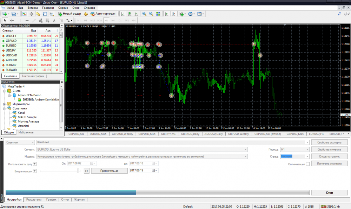351x209 pixels.
Task: Select the cursor arrow tool
Action: coord(5,21)
